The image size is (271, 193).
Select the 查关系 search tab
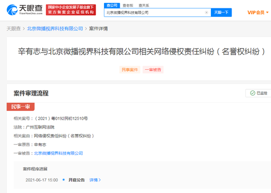144,5
